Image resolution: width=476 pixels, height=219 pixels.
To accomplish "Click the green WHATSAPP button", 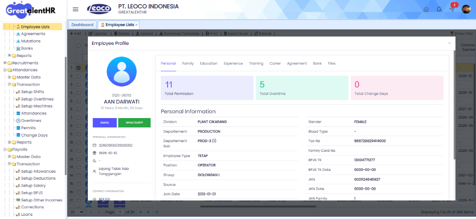I will click(134, 123).
